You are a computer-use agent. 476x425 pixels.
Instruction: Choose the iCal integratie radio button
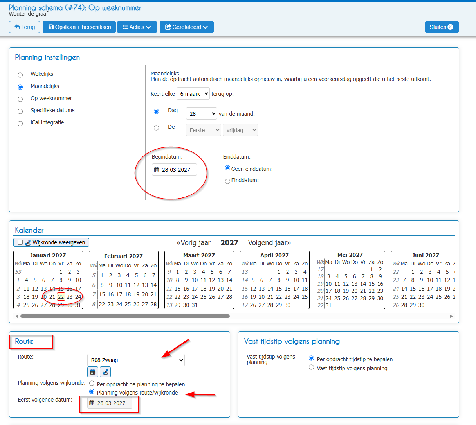[20, 123]
